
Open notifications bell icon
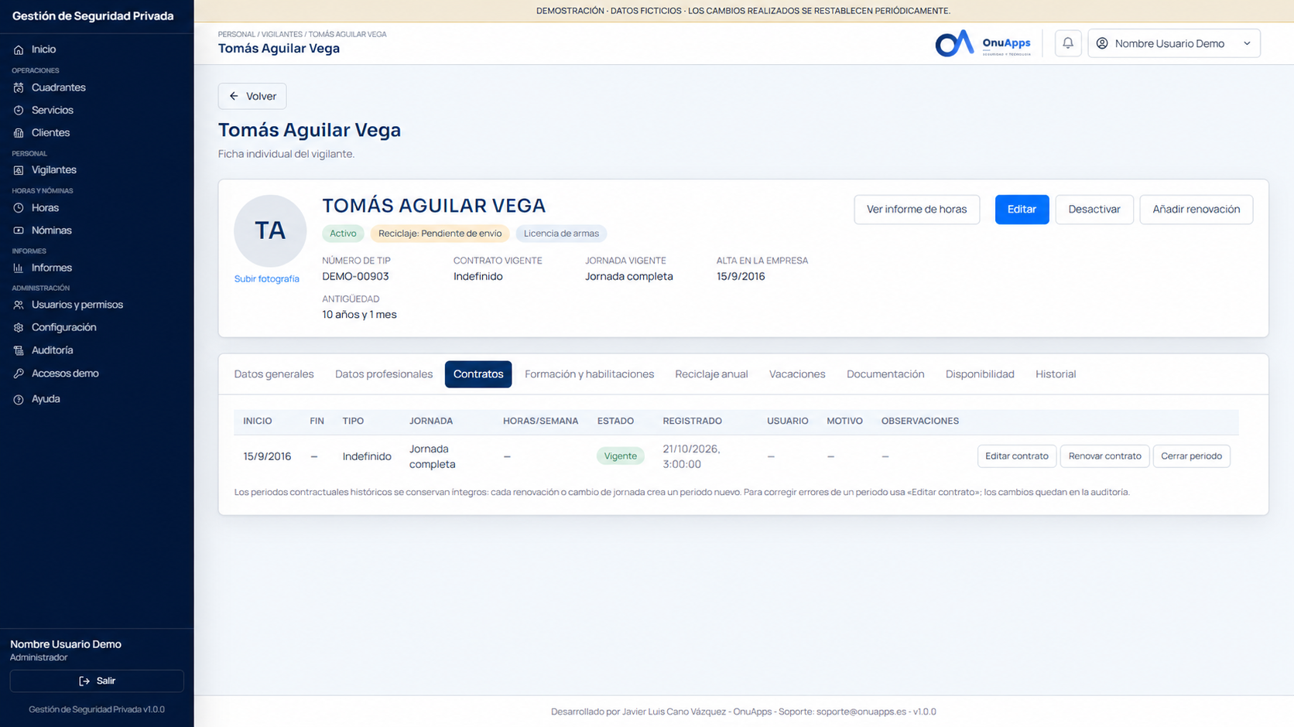point(1068,43)
